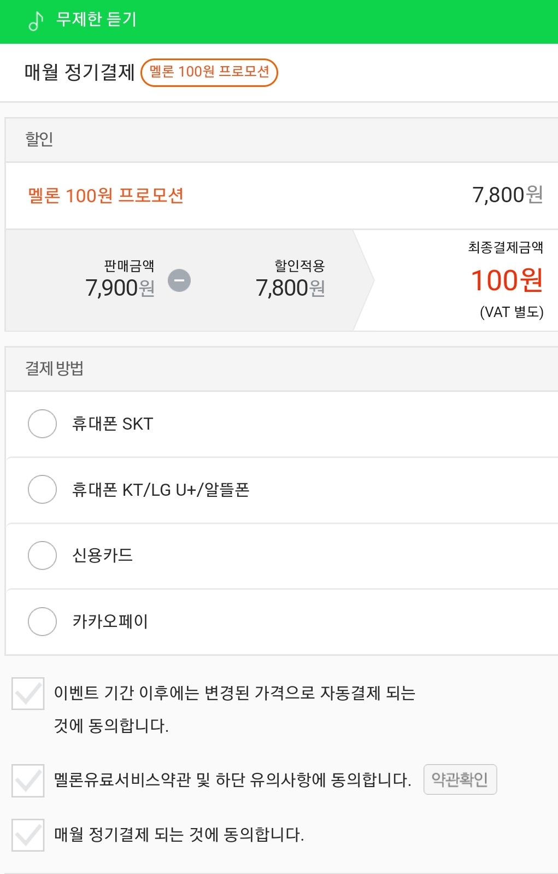
Task: Tap the music note icon in header
Action: click(36, 21)
